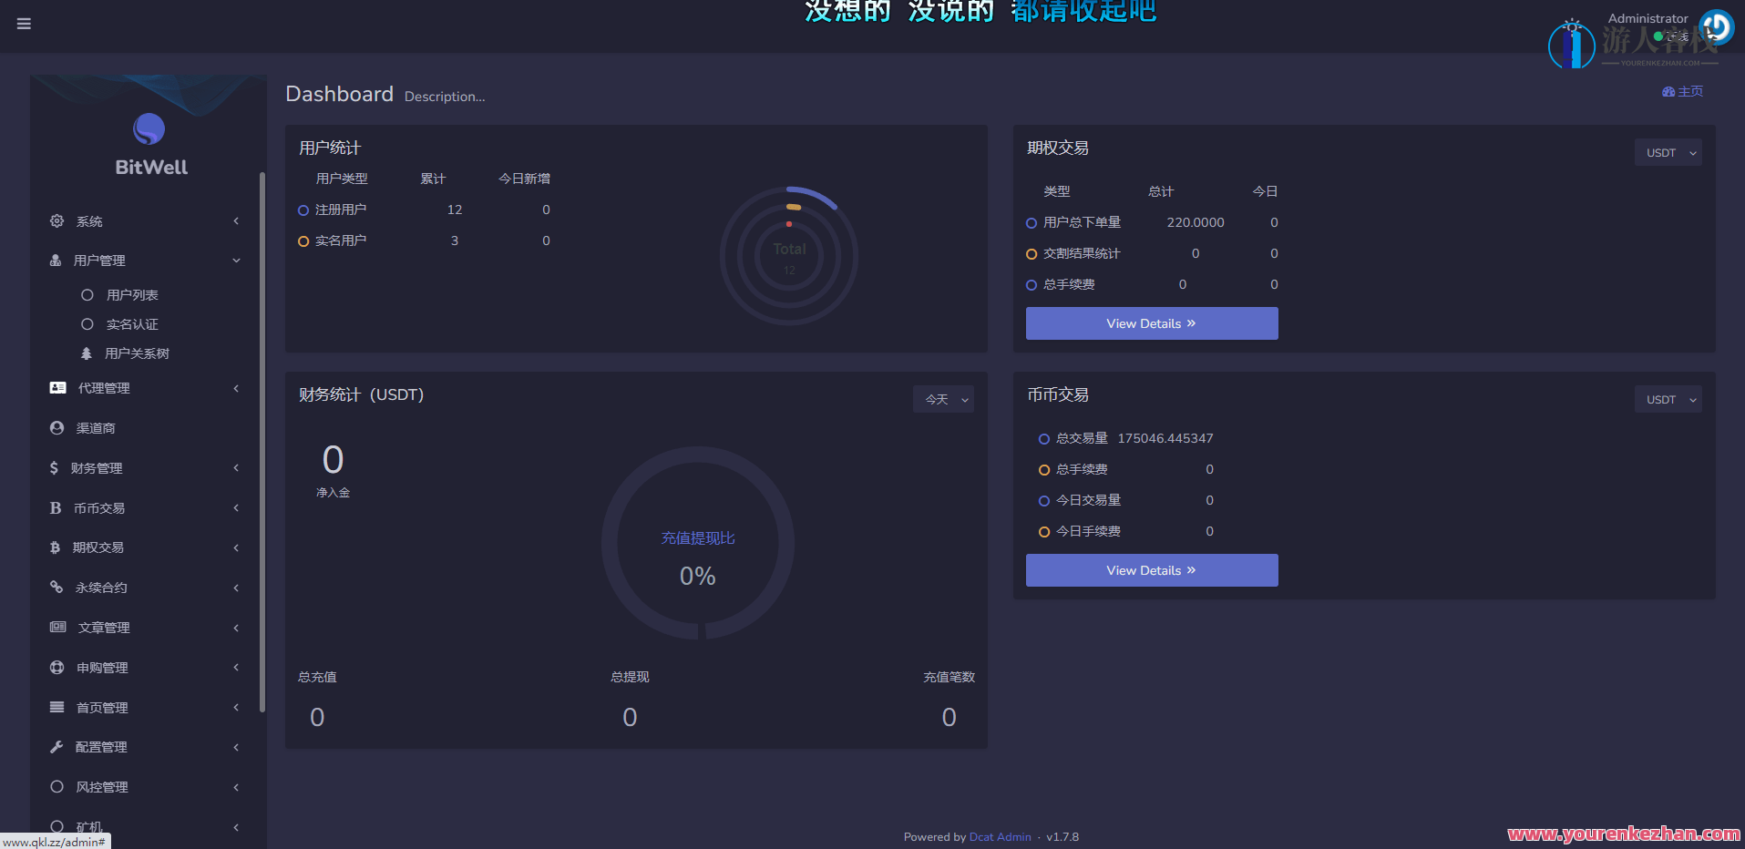Go to 实名认证 in the sidebar menu
This screenshot has height=849, width=1745.
(x=132, y=323)
